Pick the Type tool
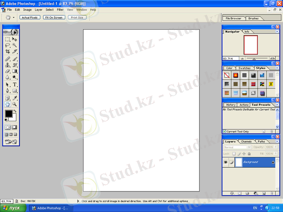 click(x=15, y=84)
